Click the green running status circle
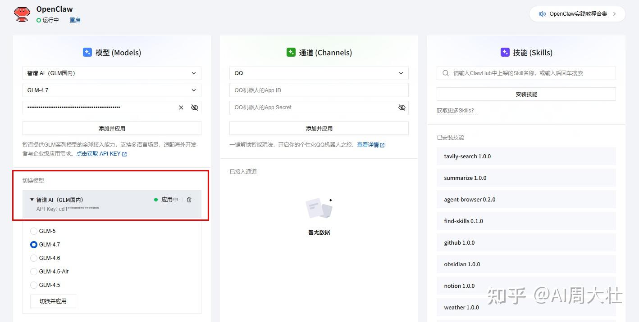Viewport: 639px width, 322px height. 39,20
